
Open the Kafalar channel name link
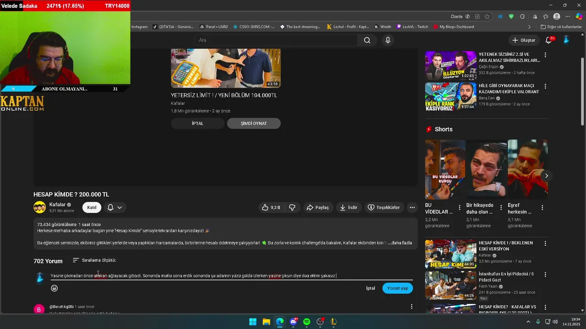pyautogui.click(x=57, y=205)
